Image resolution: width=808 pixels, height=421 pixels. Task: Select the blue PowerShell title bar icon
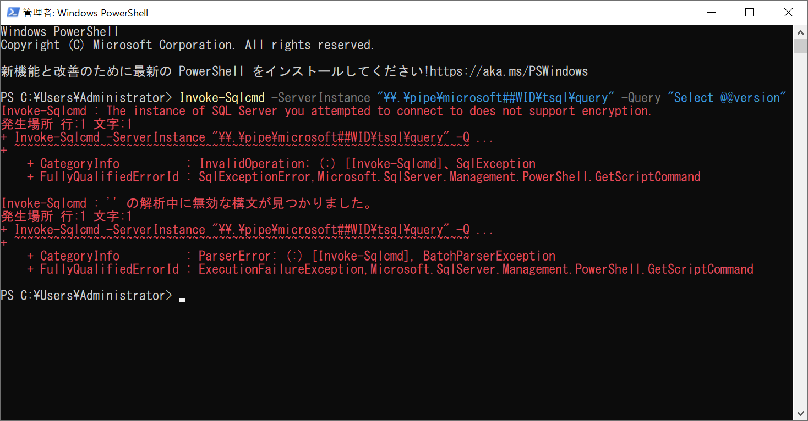point(12,12)
